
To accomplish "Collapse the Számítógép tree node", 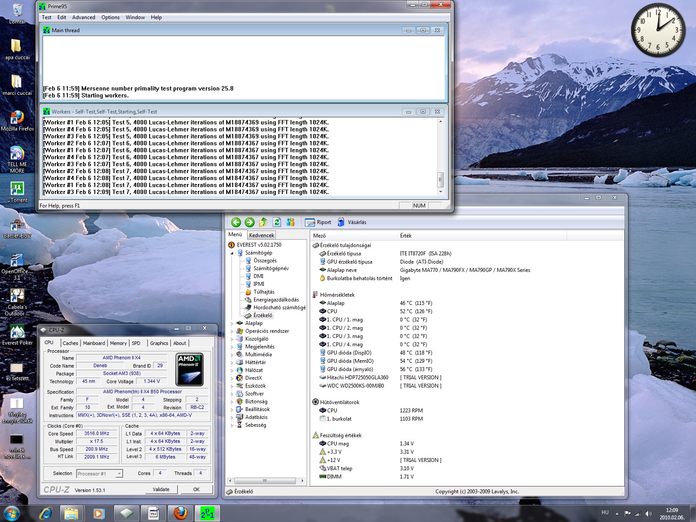I will pyautogui.click(x=232, y=253).
